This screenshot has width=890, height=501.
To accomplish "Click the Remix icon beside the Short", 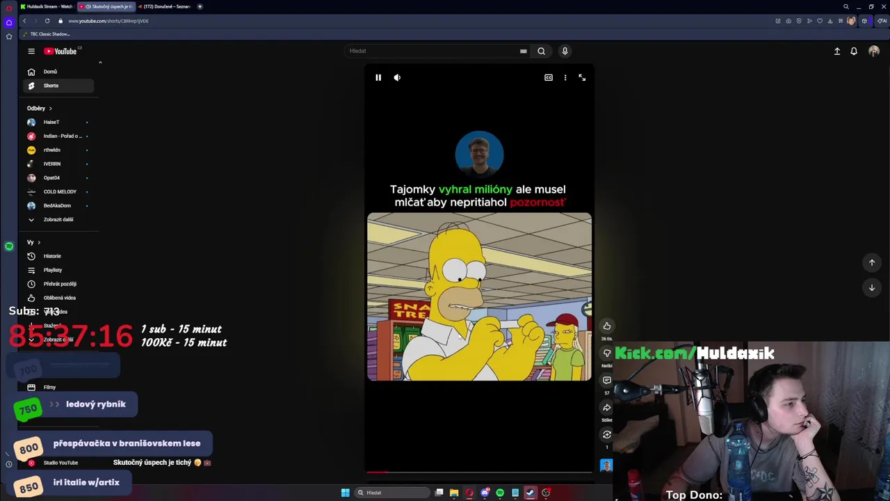I will (x=607, y=434).
